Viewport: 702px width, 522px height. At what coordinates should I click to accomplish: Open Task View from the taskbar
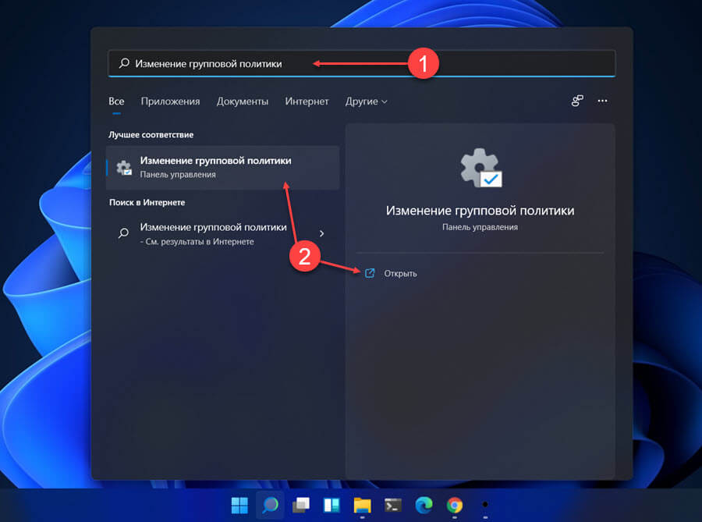pyautogui.click(x=301, y=506)
